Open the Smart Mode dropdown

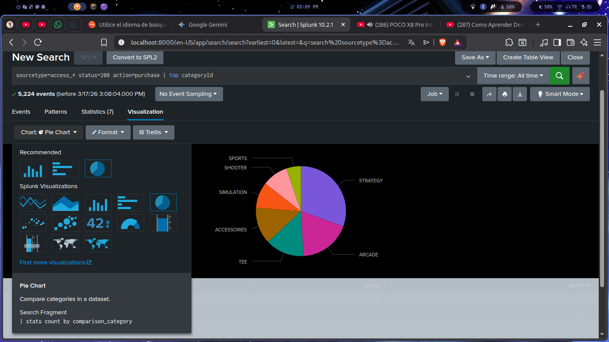560,94
